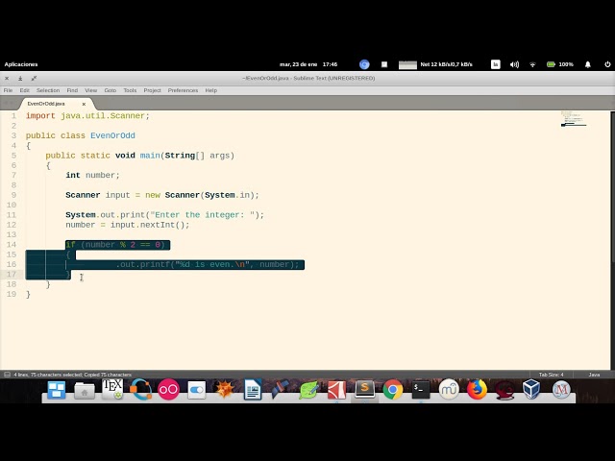Launch the TeX editor from dock
Image resolution: width=615 pixels, height=461 pixels.
(112, 389)
